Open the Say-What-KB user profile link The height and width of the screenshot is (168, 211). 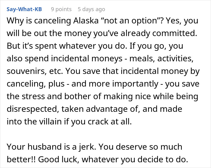(24, 9)
